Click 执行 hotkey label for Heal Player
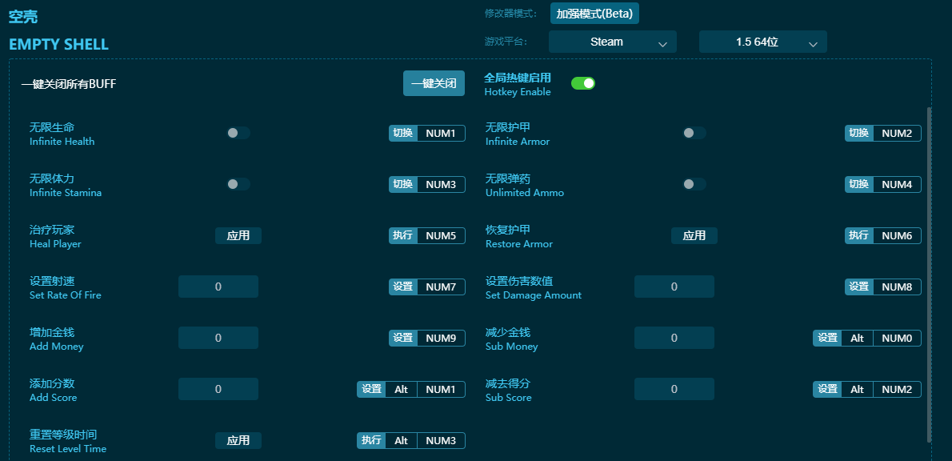 403,235
